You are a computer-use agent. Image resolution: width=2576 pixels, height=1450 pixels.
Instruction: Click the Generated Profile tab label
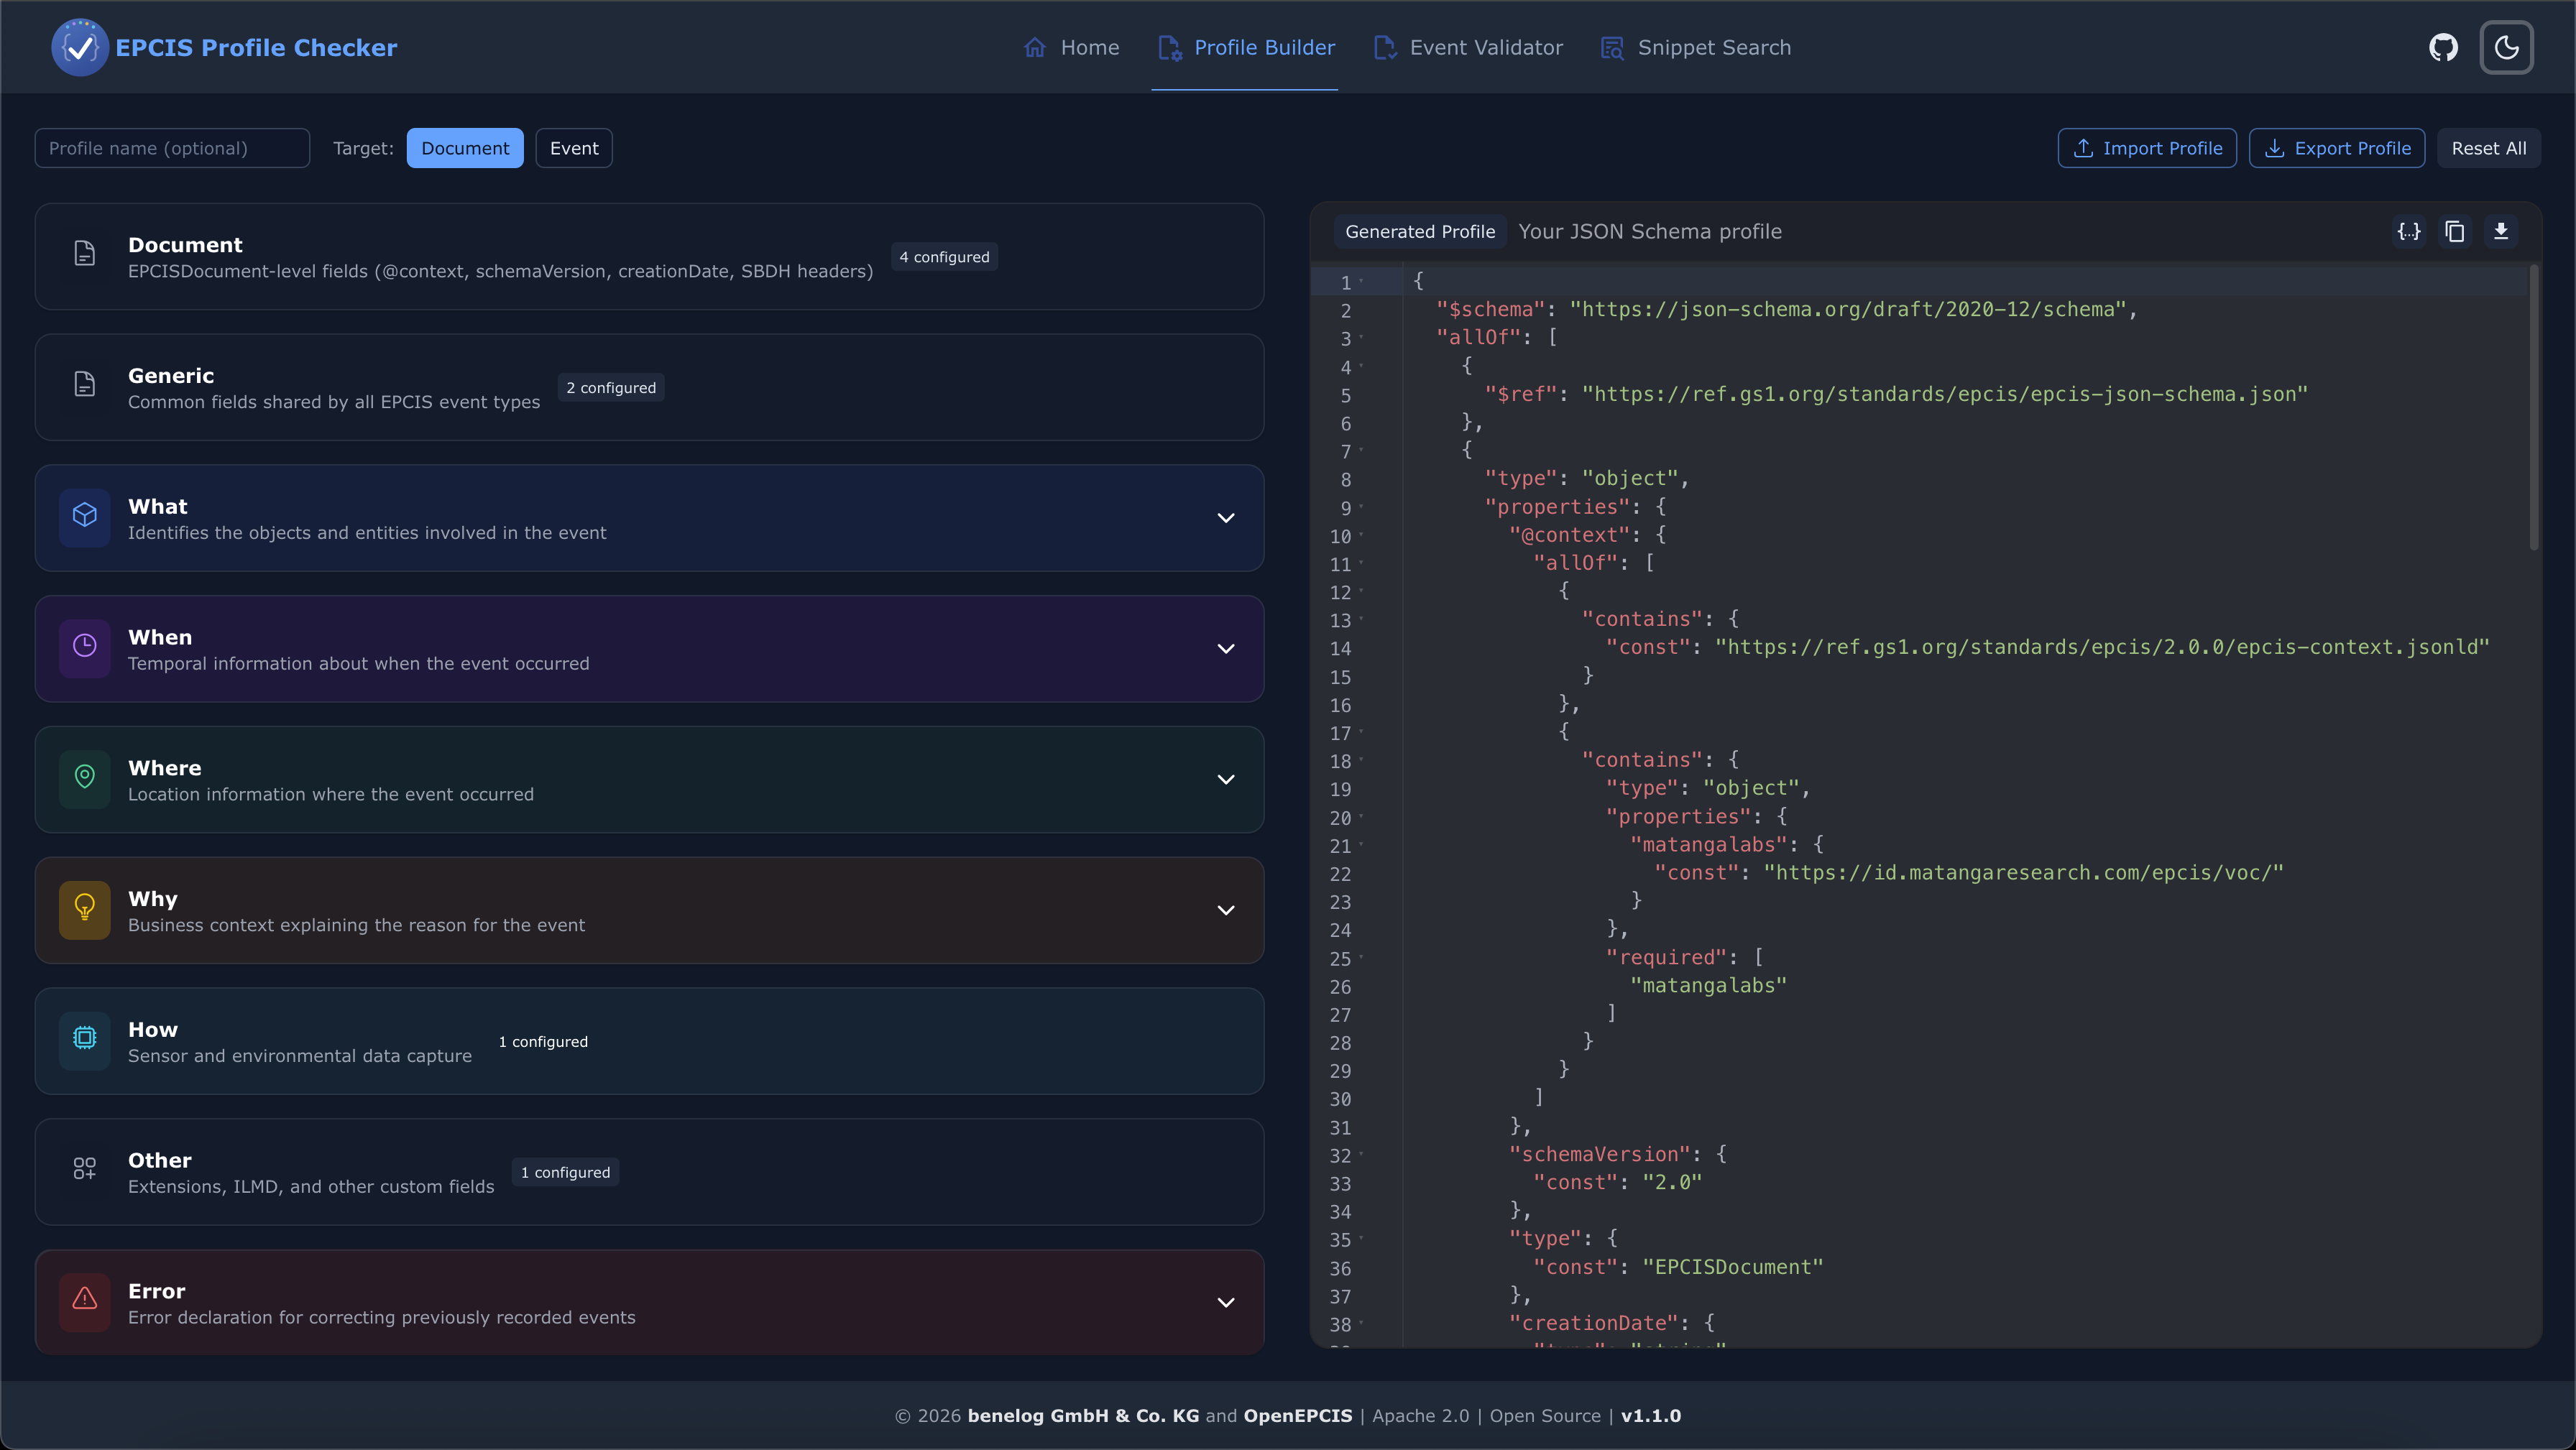click(1420, 231)
